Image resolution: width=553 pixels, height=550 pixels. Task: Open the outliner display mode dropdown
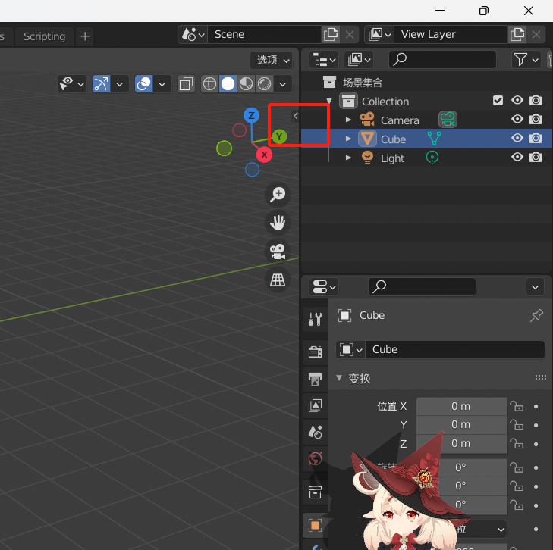coord(359,60)
